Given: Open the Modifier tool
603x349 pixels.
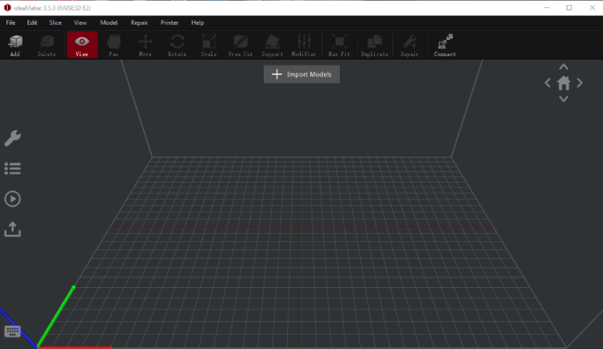Looking at the screenshot, I should [303, 44].
